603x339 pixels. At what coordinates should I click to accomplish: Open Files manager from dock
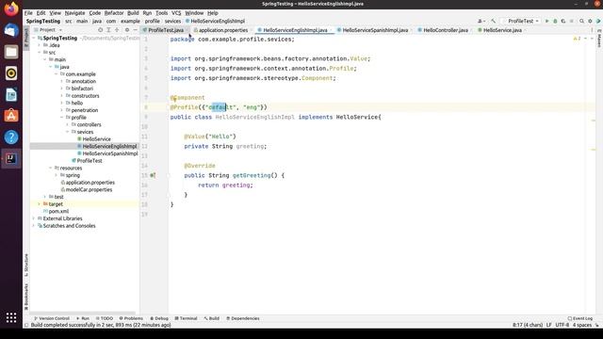point(11,52)
